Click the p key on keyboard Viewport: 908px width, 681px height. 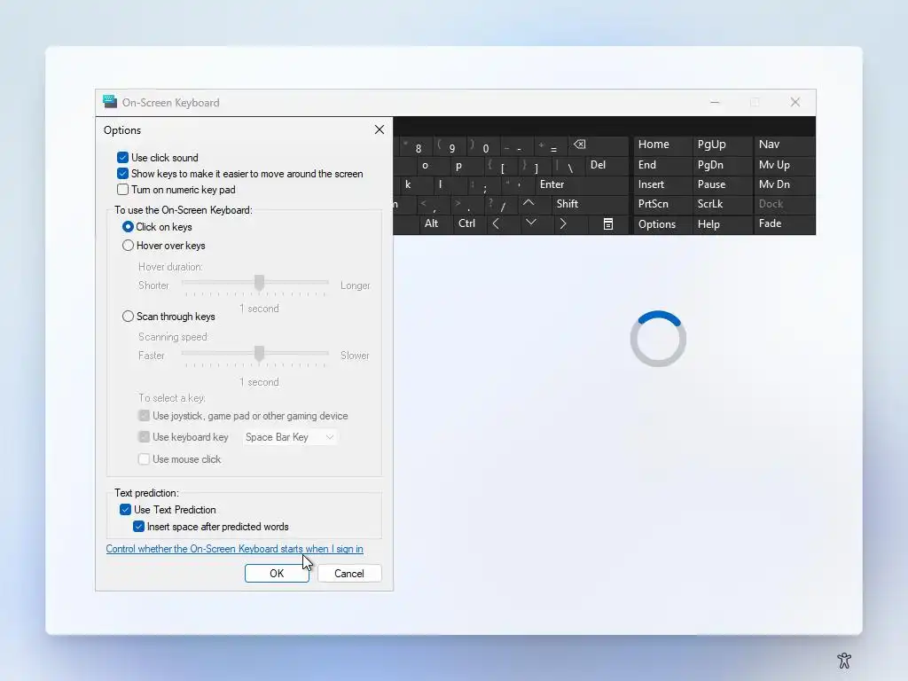(466, 166)
